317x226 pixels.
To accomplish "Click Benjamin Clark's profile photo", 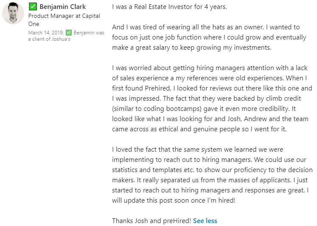I will click(13, 13).
